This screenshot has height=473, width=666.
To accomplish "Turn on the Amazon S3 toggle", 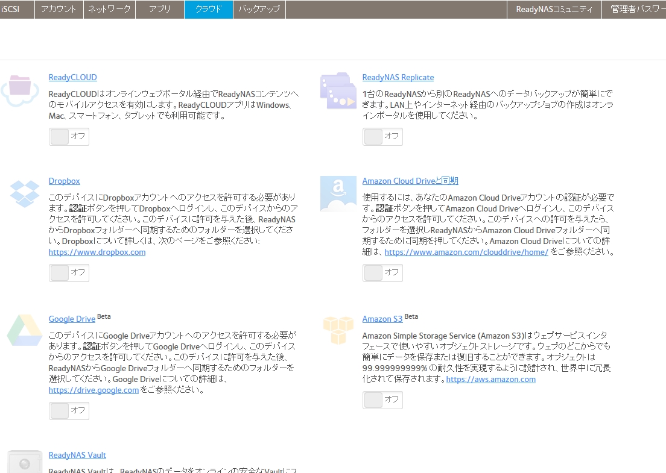I will click(382, 400).
